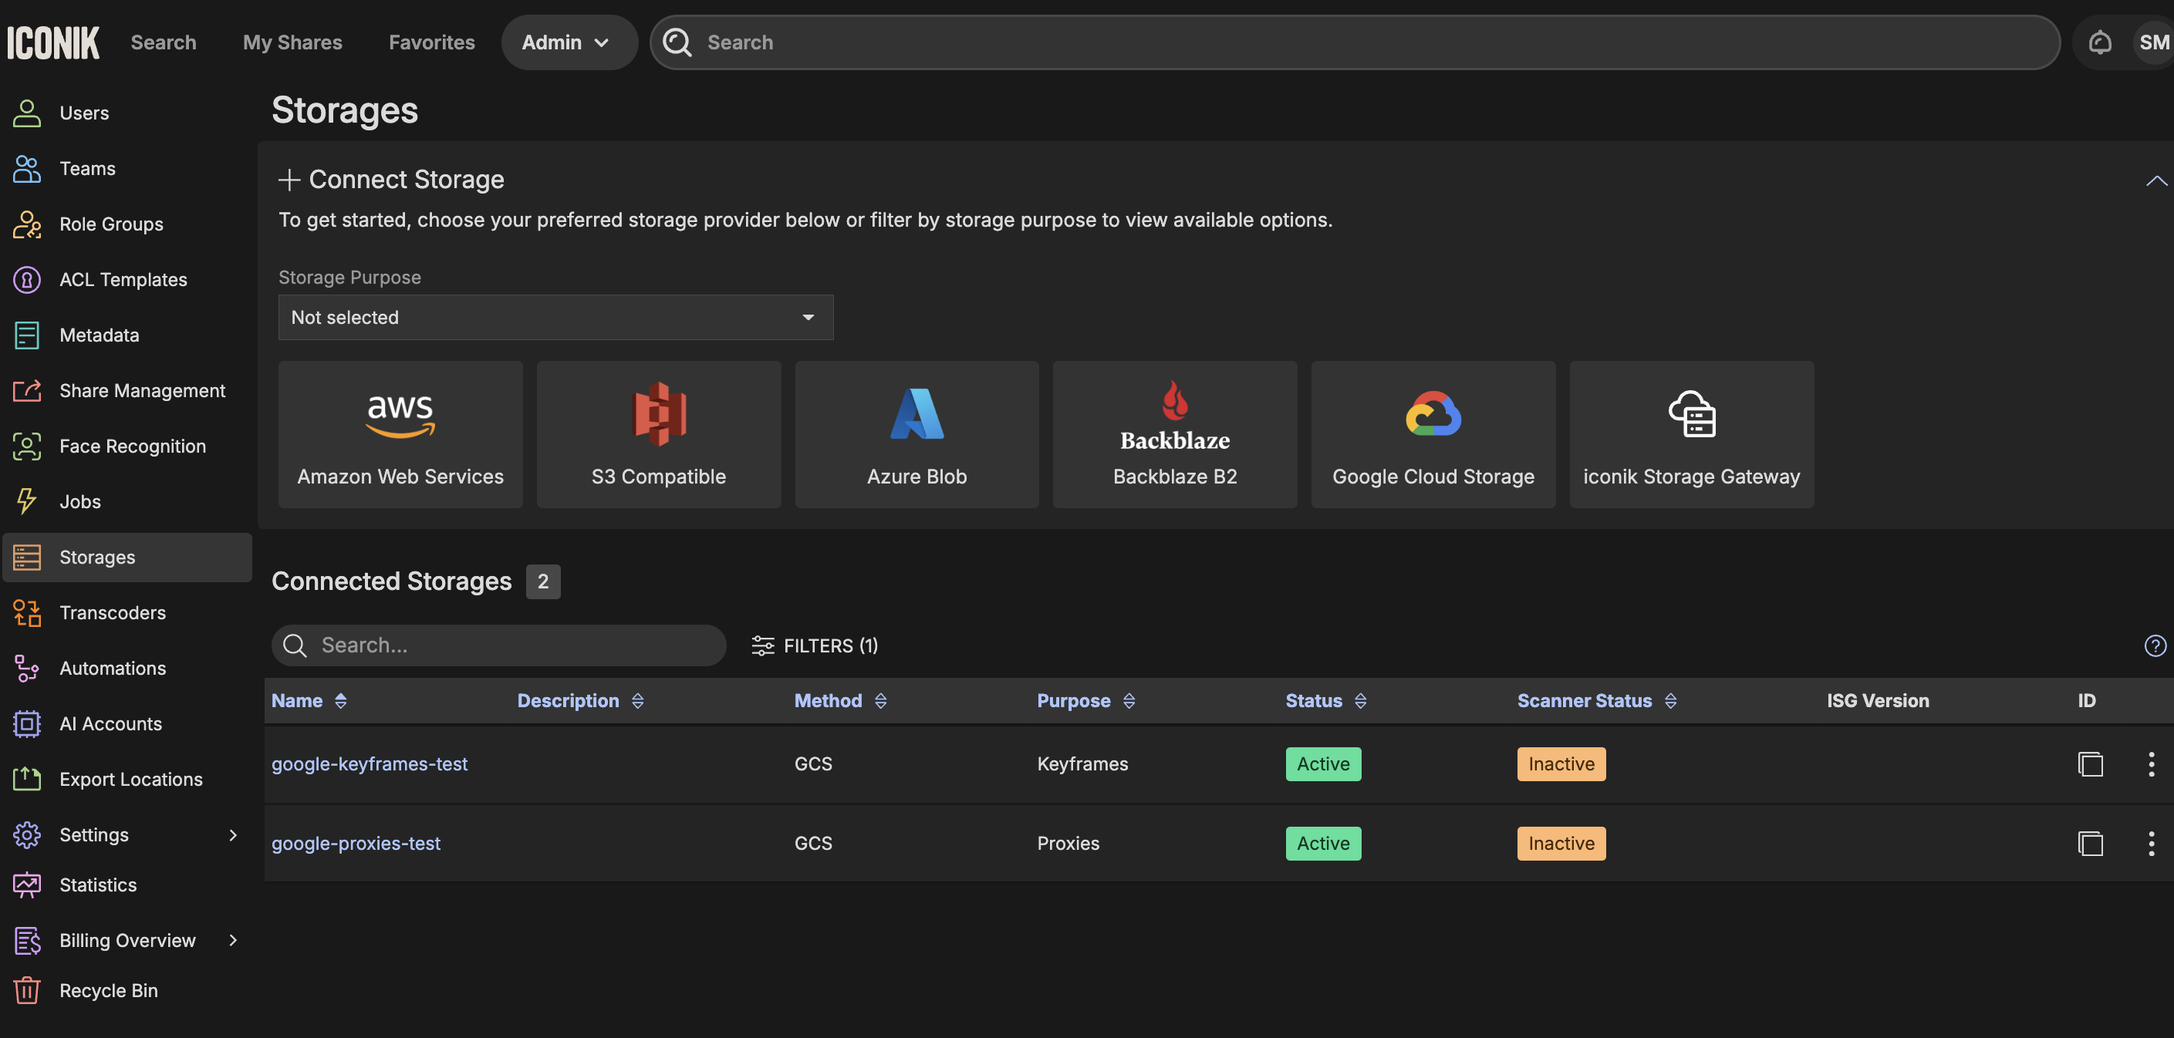Copy ID of google-keyframes-test storage
The image size is (2174, 1038).
point(2090,764)
